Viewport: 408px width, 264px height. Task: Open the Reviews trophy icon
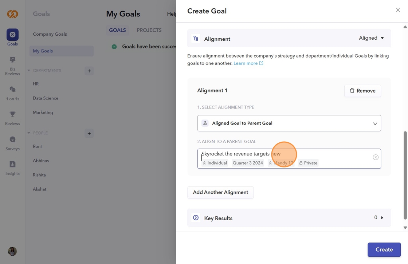click(x=12, y=114)
